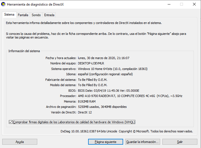The width and height of the screenshot is (201, 148).
Task: Click the 'Memoria:' label
Action: tap(70, 101)
